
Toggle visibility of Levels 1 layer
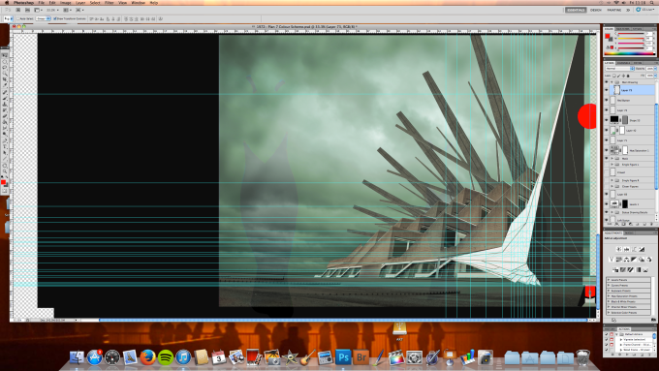coord(607,203)
